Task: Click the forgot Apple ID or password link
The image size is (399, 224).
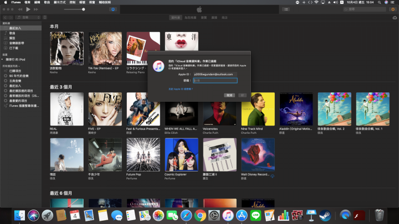Action: 181,89
